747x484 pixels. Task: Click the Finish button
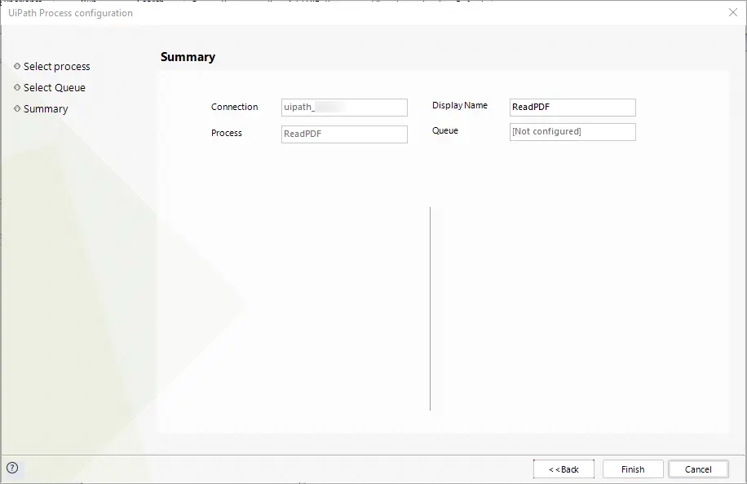tap(633, 469)
